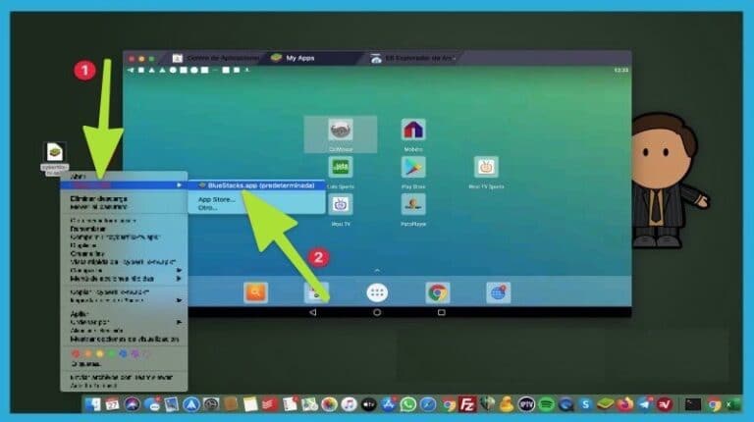Launch Skype from the Dock
754x422 pixels.
point(586,404)
